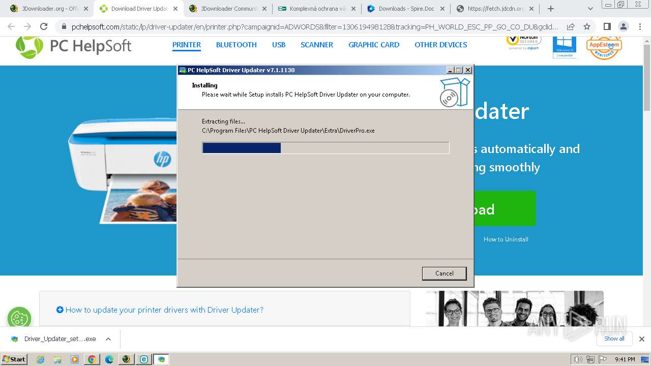Switch to Driver Updater installer taskbar item
Viewport: 651px width, 366px height.
coord(161,359)
